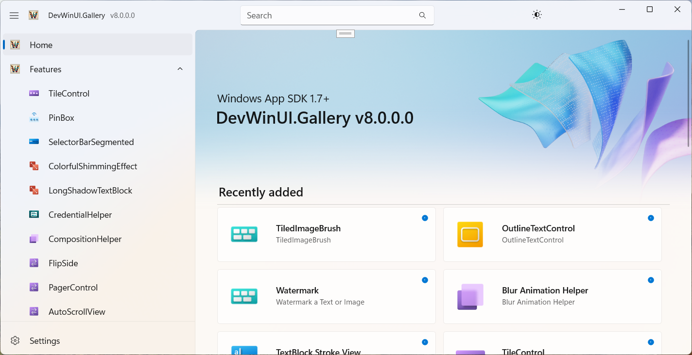
Task: Click the PagerControl sidebar icon
Action: tap(34, 288)
